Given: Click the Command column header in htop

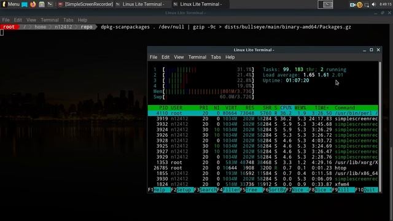Looking at the screenshot, I should 345,108.
